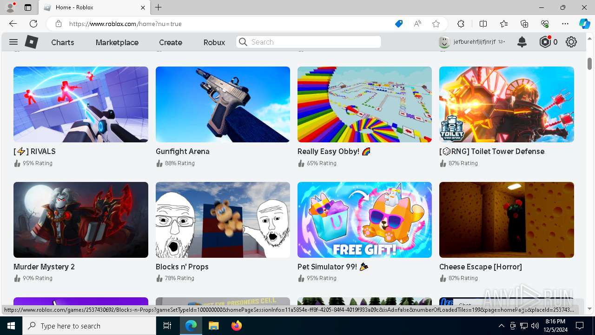This screenshot has width=595, height=335.
Task: Click the Windows taskbar search box
Action: [89, 326]
